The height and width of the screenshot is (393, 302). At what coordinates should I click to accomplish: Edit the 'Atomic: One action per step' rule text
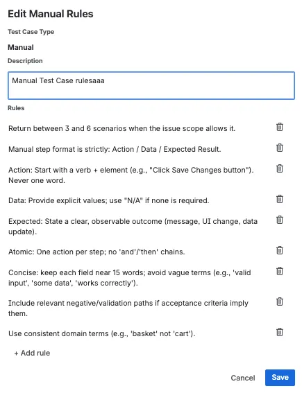(x=97, y=252)
